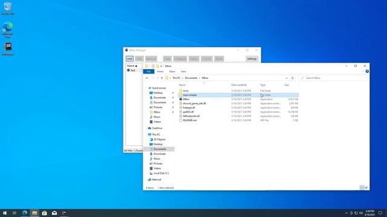The height and width of the screenshot is (217, 387).
Task: Sort files by Date modified column
Action: point(239,85)
